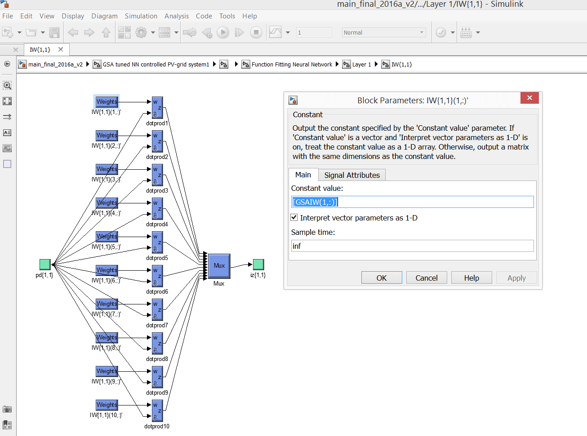587x436 pixels.
Task: Switch to the Signal Attributes tab
Action: [351, 175]
